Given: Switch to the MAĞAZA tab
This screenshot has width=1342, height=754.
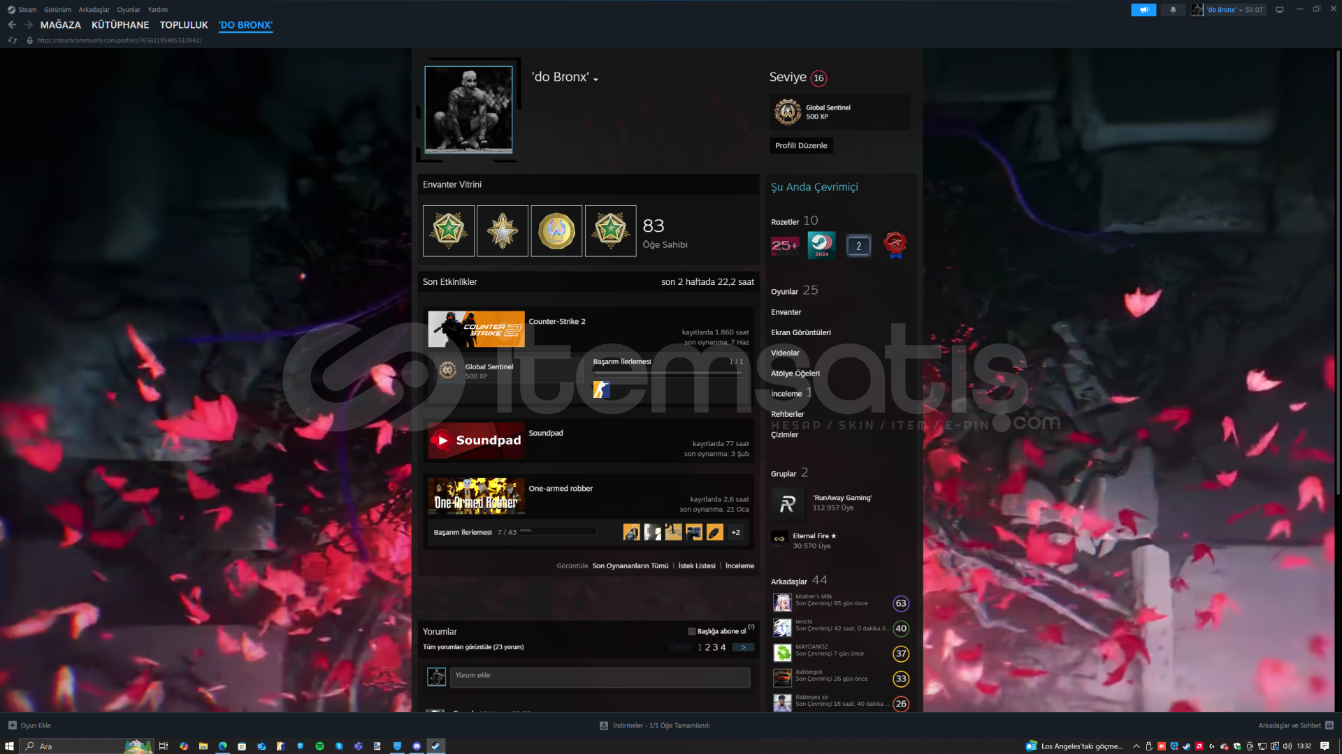Looking at the screenshot, I should click(x=61, y=24).
